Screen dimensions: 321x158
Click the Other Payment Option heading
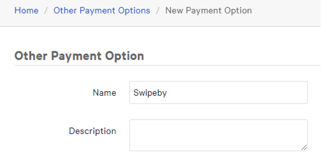click(x=79, y=56)
